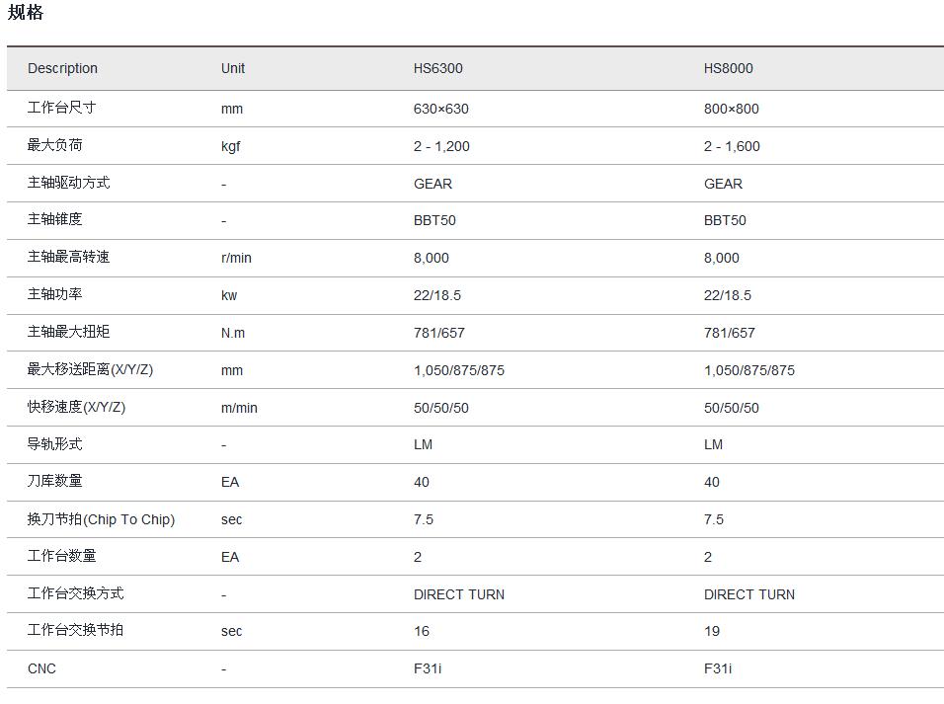The image size is (944, 704).
Task: Click the 换刀节拍(Chip To Chip) label
Action: click(101, 519)
